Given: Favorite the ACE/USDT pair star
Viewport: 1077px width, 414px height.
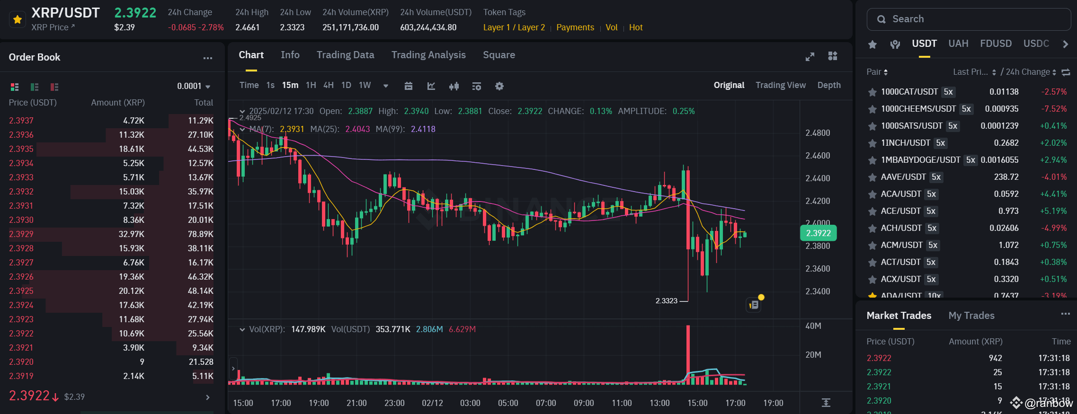Looking at the screenshot, I should tap(872, 211).
